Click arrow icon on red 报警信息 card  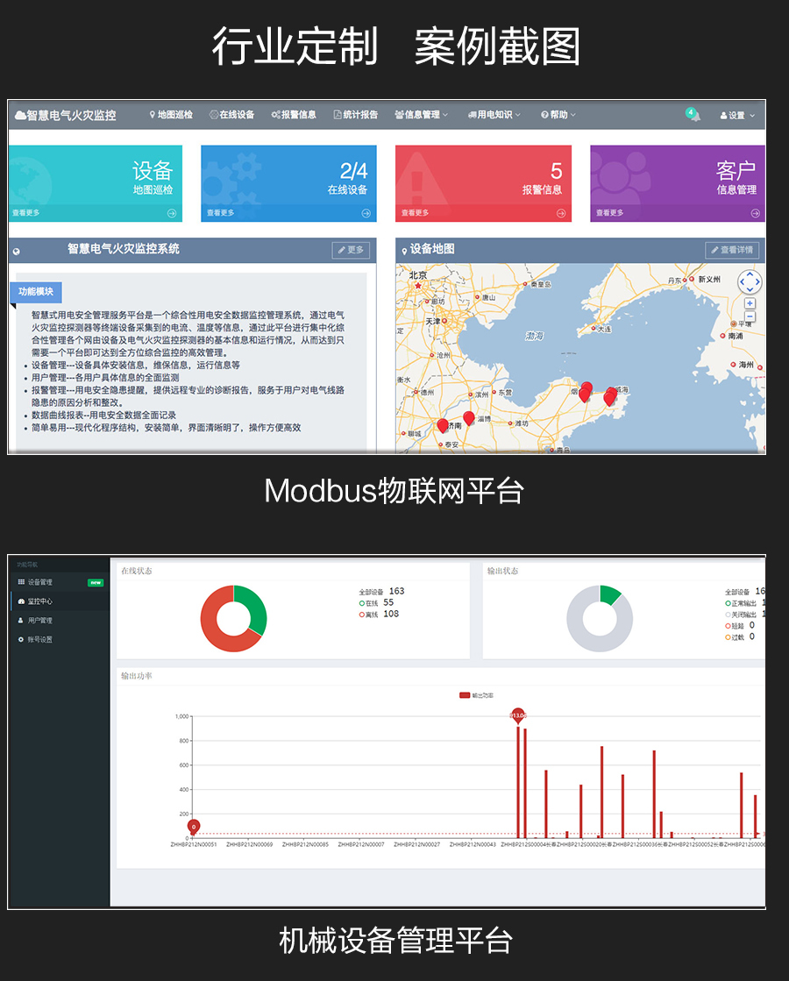click(x=560, y=213)
